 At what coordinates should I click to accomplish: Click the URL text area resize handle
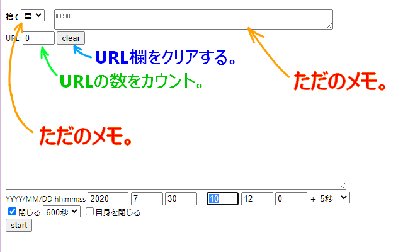point(343,186)
